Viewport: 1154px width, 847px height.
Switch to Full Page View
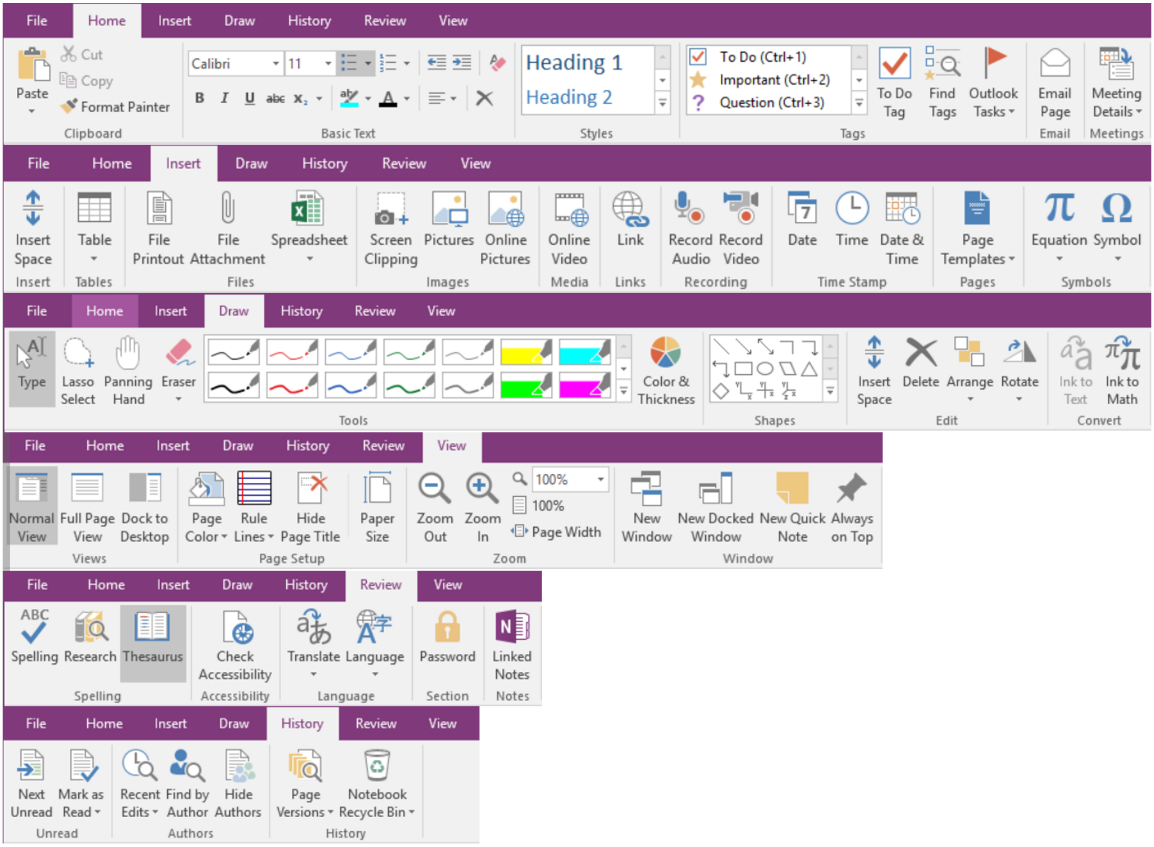tap(87, 508)
